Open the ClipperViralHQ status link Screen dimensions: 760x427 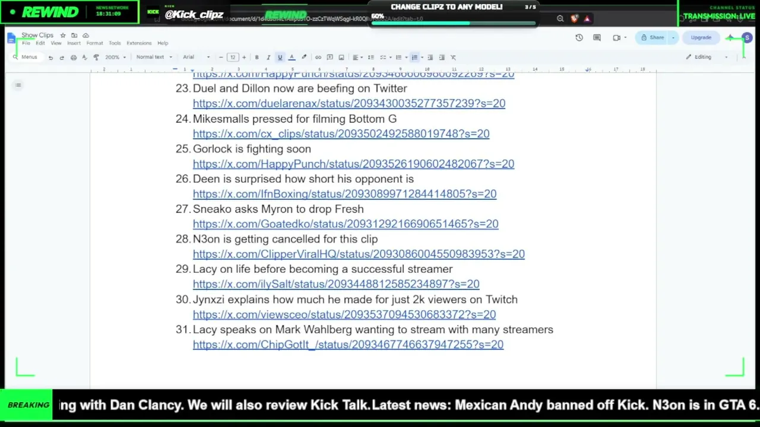[359, 254]
